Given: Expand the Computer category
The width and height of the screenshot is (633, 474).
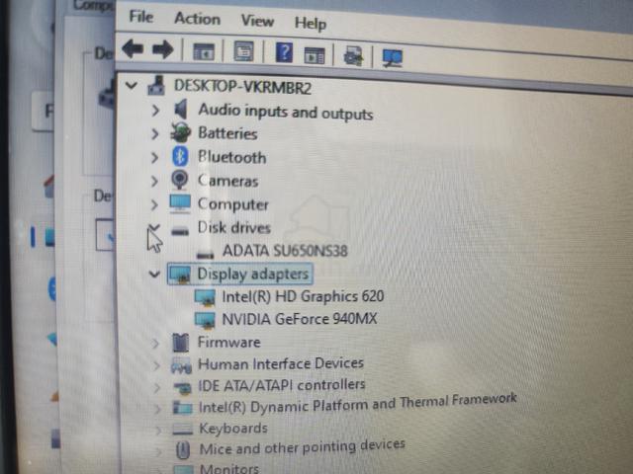Looking at the screenshot, I should click(x=154, y=204).
